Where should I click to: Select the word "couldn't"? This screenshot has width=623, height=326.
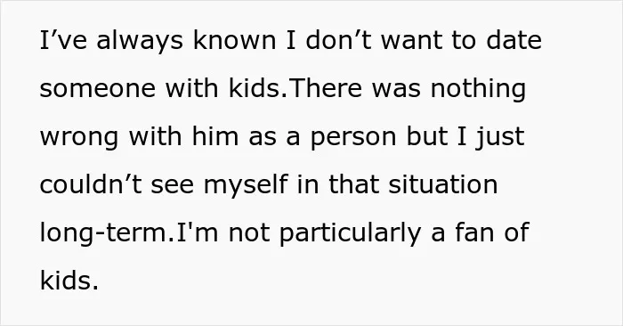[91, 183]
